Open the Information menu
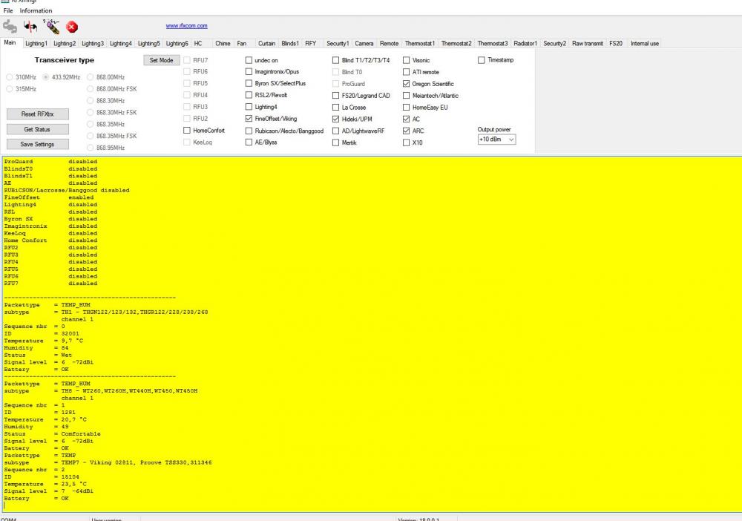Viewport: 742px width, 521px height. tap(36, 11)
